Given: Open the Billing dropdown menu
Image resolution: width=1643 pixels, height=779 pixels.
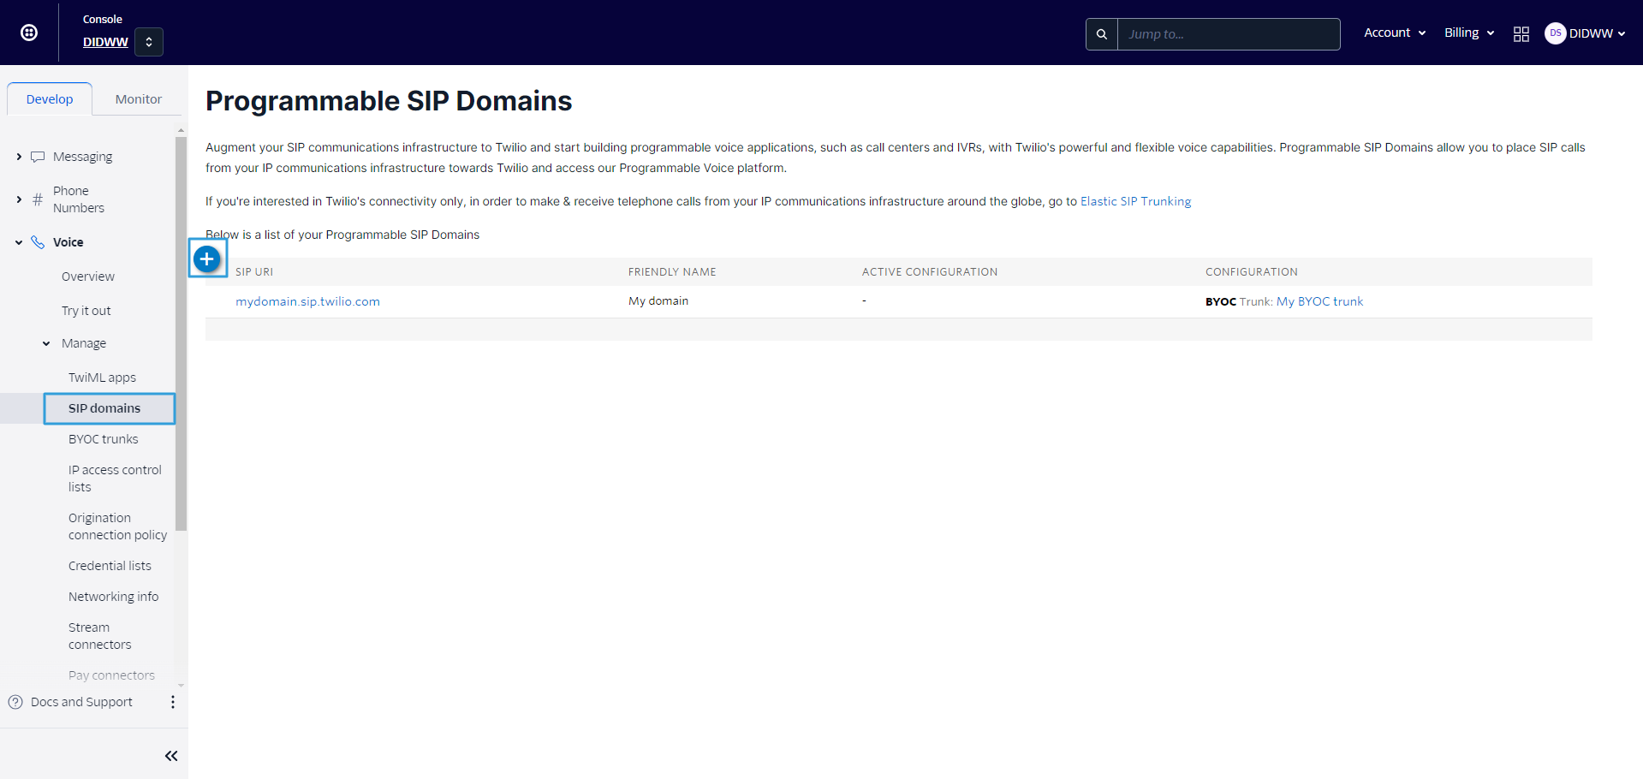Looking at the screenshot, I should [1469, 33].
